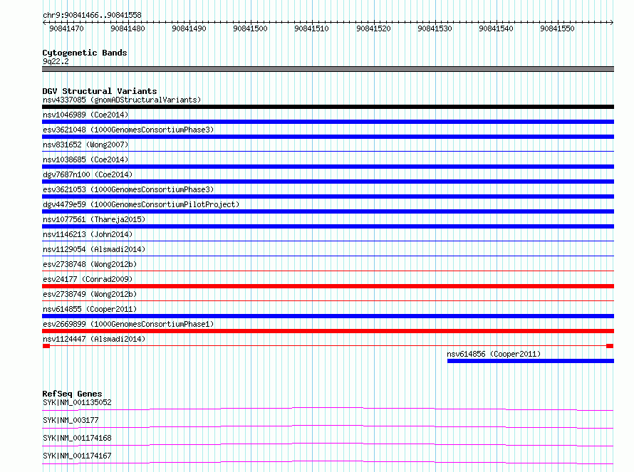Open esv2738749 (Wong2012b) variant
The image size is (634, 472).
click(x=90, y=294)
